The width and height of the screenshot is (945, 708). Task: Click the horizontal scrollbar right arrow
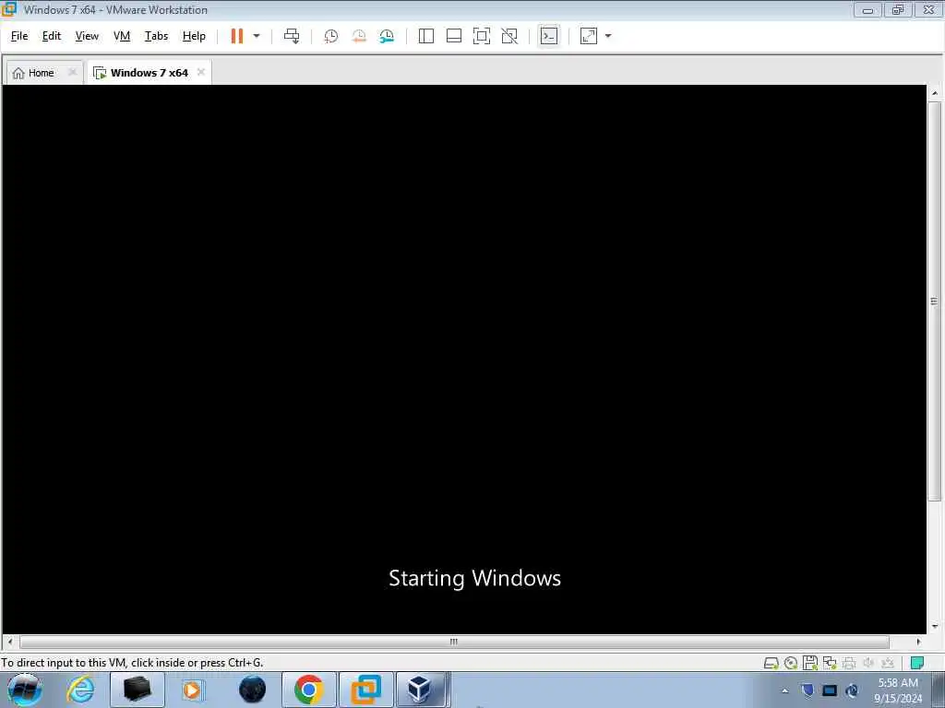click(x=918, y=642)
